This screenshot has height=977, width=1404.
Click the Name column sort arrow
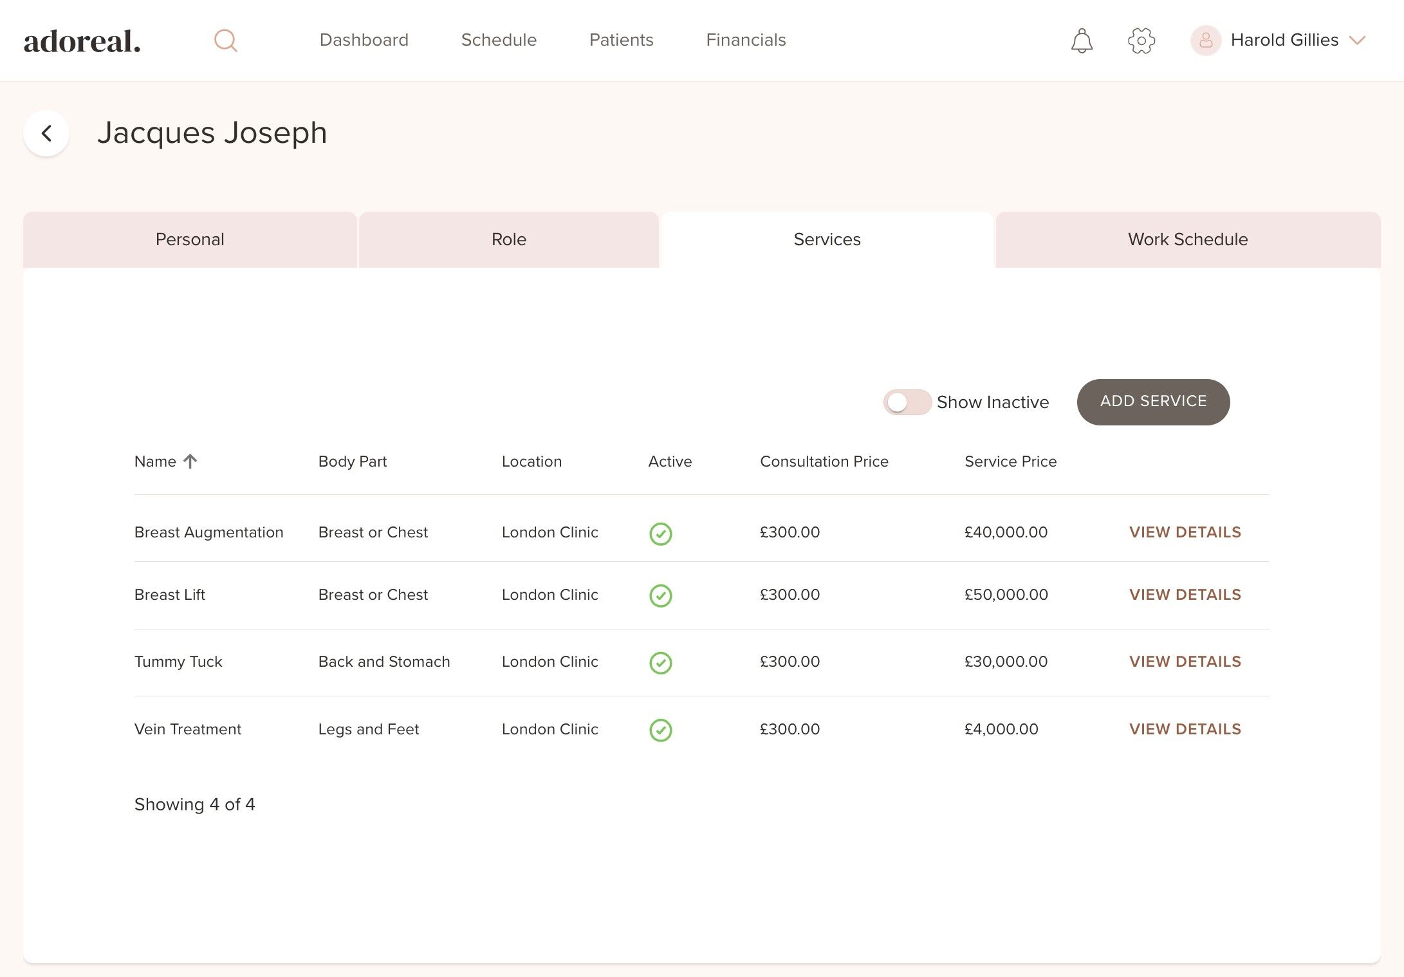tap(190, 461)
